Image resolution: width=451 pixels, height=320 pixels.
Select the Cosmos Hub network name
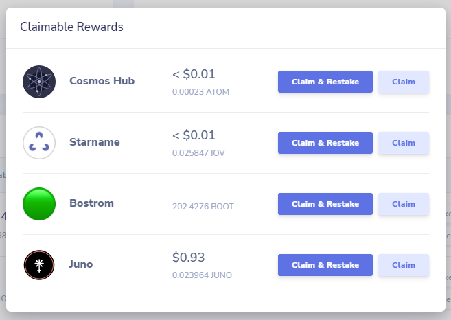click(x=102, y=81)
